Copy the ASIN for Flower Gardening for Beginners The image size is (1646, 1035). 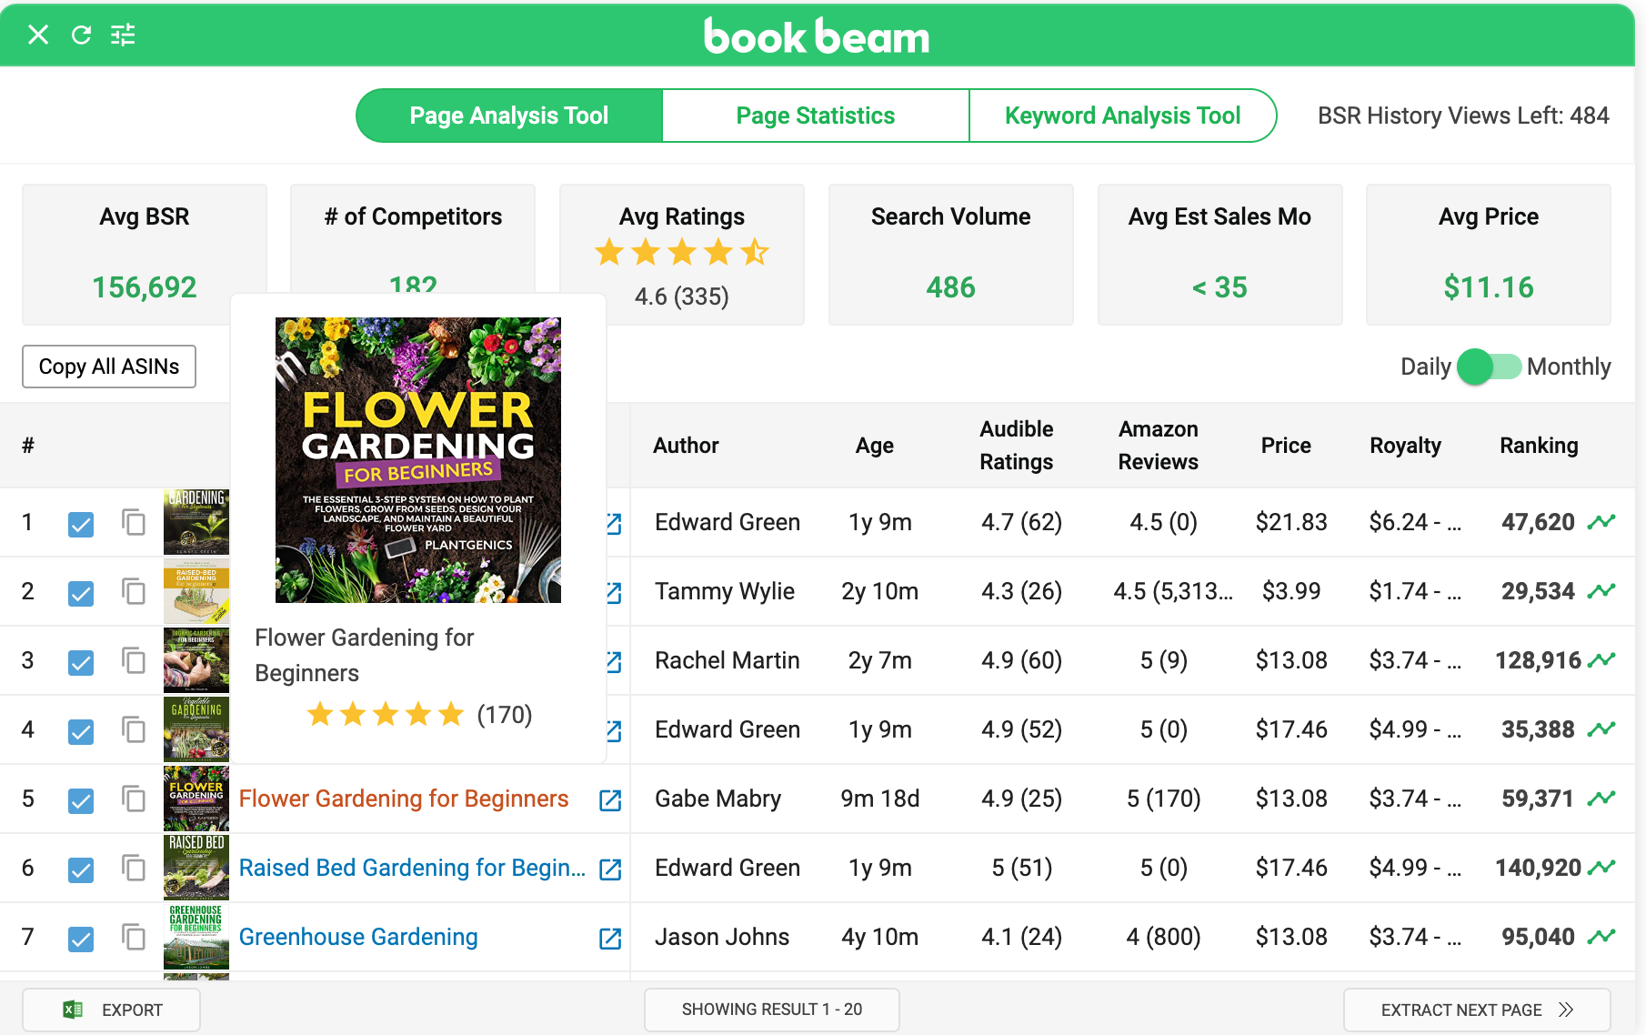coord(134,799)
